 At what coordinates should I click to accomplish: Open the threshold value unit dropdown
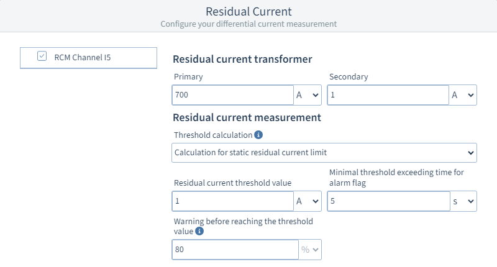pos(308,201)
